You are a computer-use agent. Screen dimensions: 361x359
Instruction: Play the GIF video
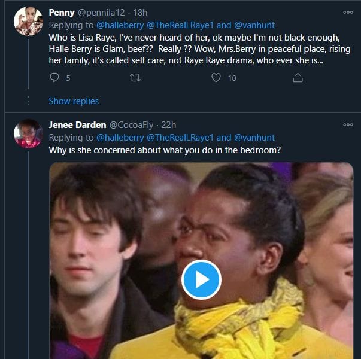(x=201, y=279)
